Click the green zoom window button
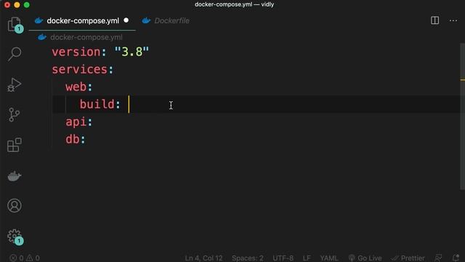Image resolution: width=465 pixels, height=262 pixels. [x=27, y=5]
